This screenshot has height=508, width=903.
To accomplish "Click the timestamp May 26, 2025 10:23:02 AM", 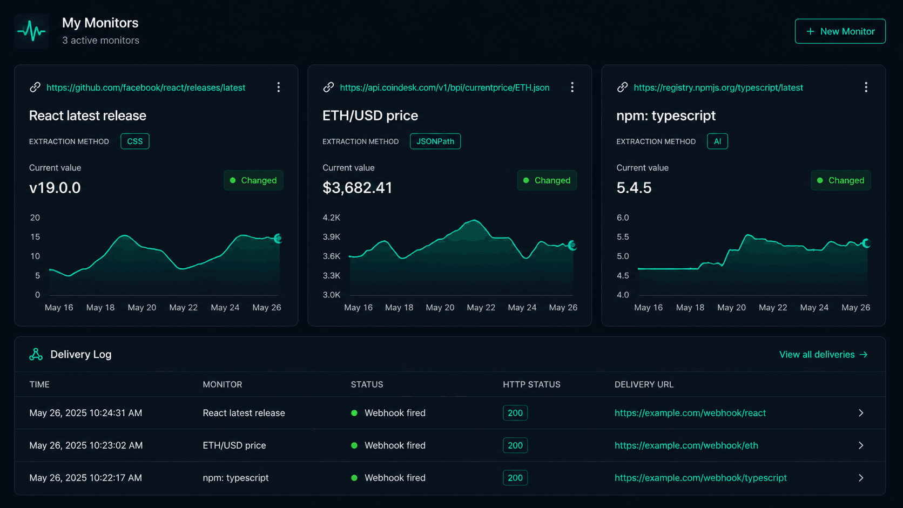I will (86, 445).
